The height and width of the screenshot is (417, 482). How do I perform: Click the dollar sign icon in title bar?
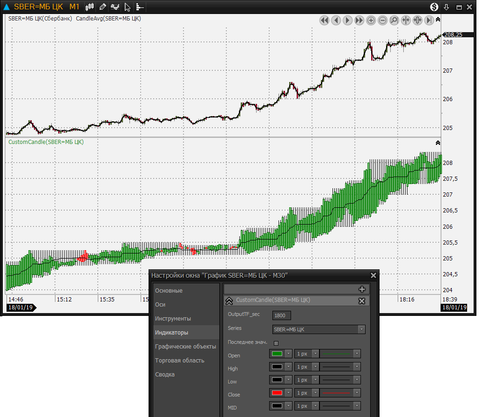[x=434, y=7]
